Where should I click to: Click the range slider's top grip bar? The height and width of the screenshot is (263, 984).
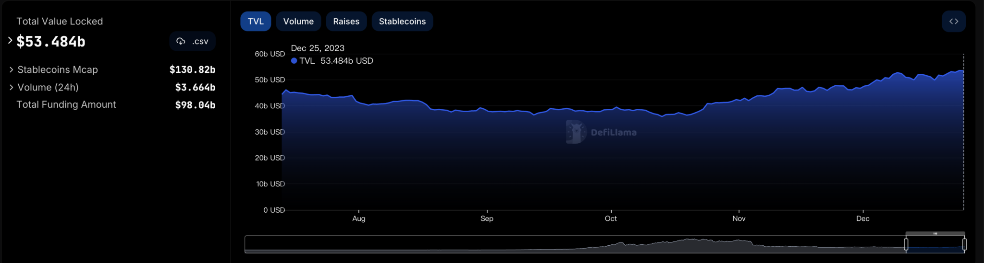(x=935, y=234)
